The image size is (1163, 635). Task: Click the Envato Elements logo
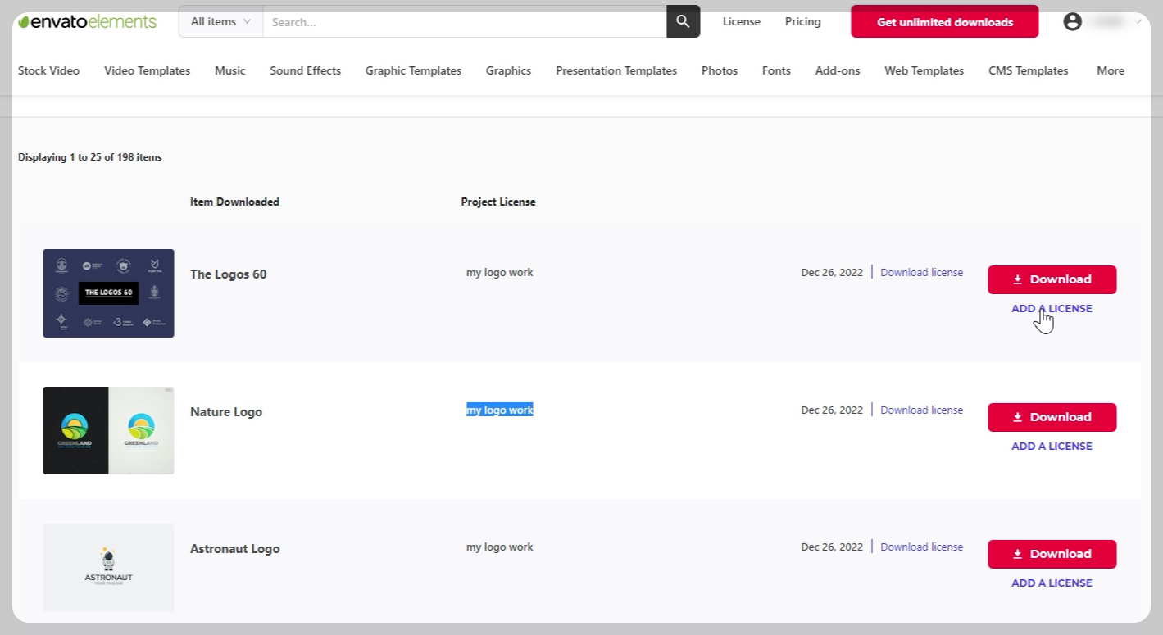coord(88,21)
